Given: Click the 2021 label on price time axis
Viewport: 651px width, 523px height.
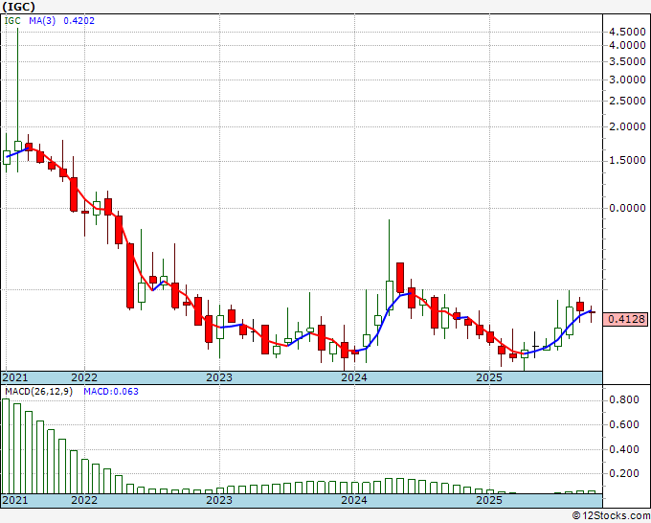Looking at the screenshot, I should 15,377.
